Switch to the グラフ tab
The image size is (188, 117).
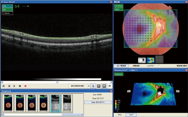click(120, 115)
